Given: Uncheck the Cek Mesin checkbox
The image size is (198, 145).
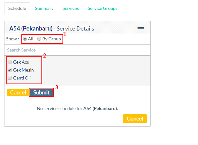Looking at the screenshot, I should (10, 70).
